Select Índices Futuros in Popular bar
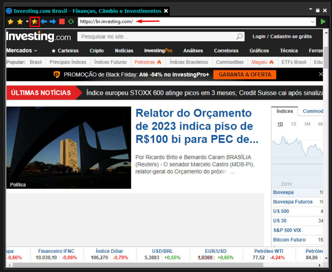This screenshot has width=332, height=272. 111,62
